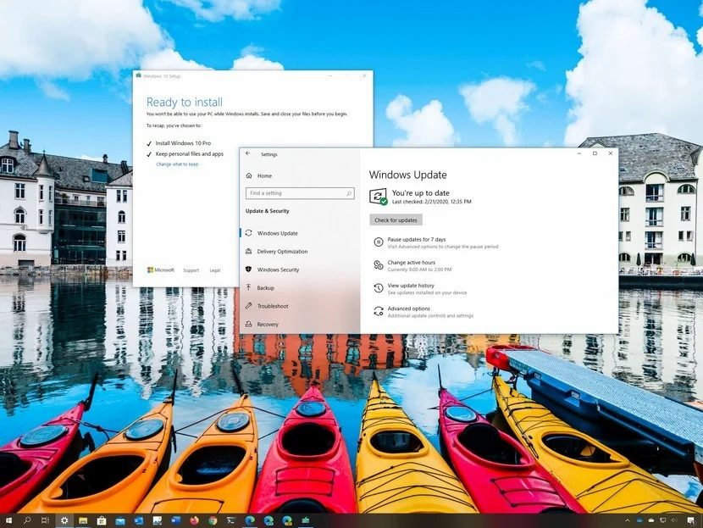The height and width of the screenshot is (528, 703).
Task: Click Support link in Windows 10 Setup
Action: 191,270
